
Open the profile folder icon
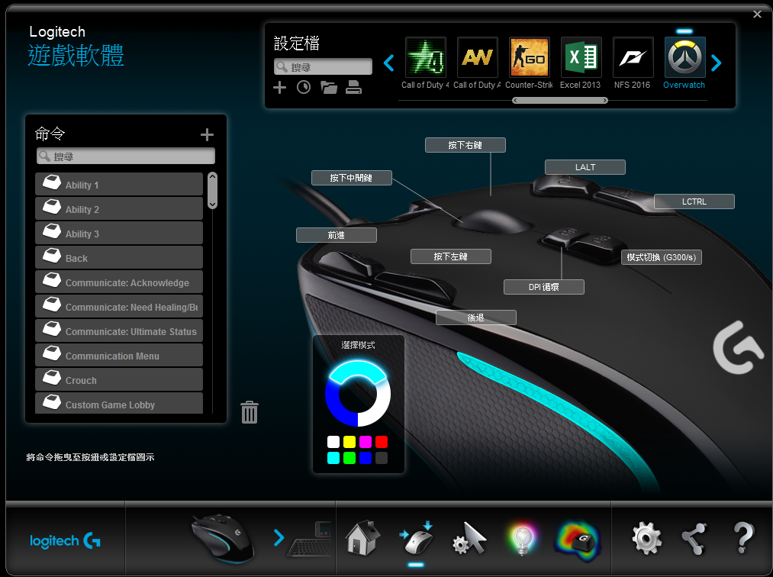click(x=329, y=88)
